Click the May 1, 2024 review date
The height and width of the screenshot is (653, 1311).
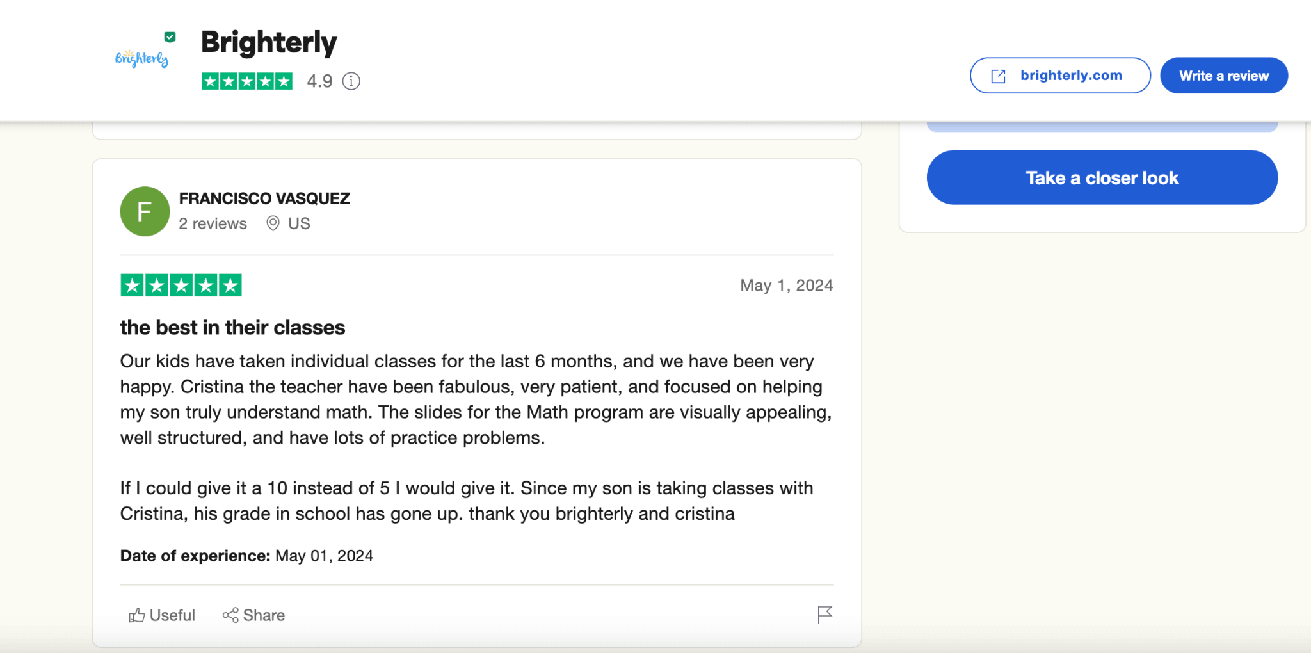(786, 286)
